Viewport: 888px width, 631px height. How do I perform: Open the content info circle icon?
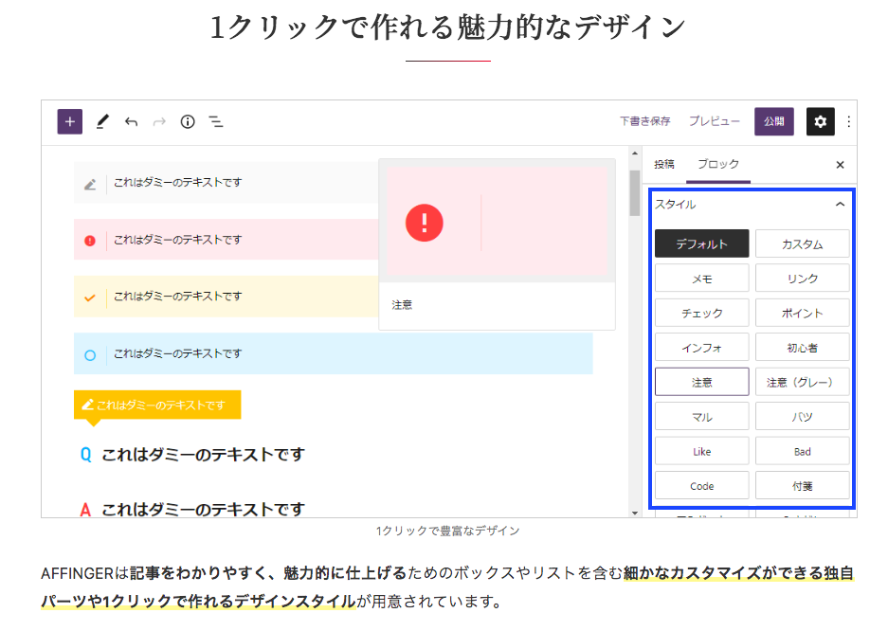click(188, 121)
